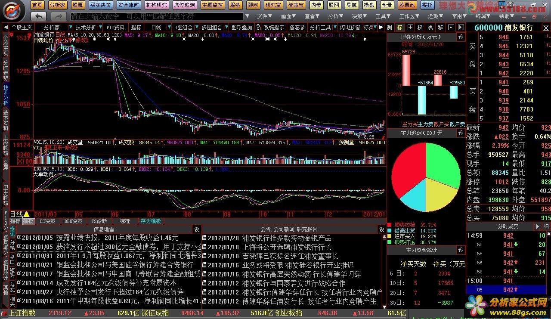Select the 资讯 tab in the lower panel
The image size is (551, 319).
coord(12,232)
